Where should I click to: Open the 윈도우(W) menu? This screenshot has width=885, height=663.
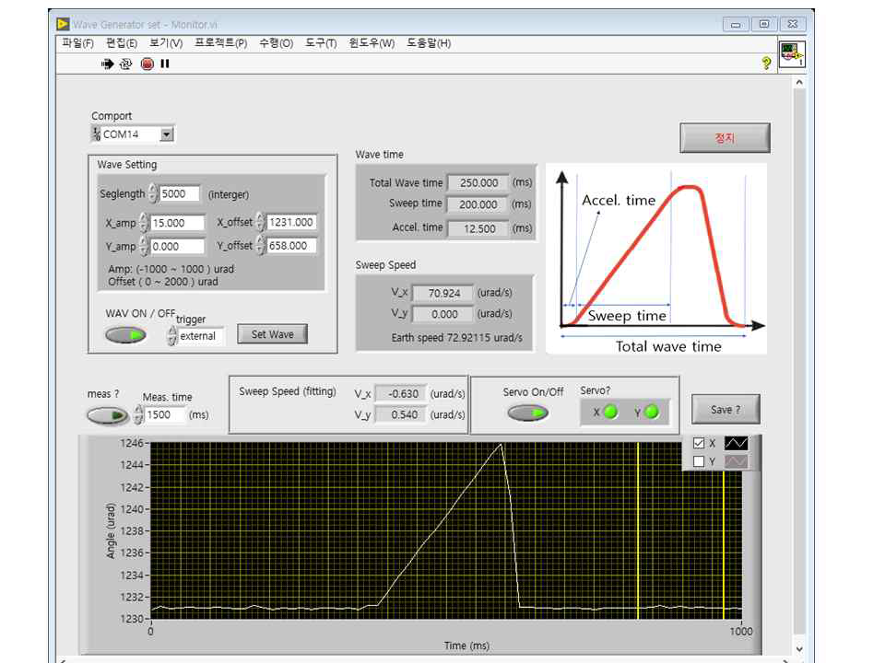[372, 43]
